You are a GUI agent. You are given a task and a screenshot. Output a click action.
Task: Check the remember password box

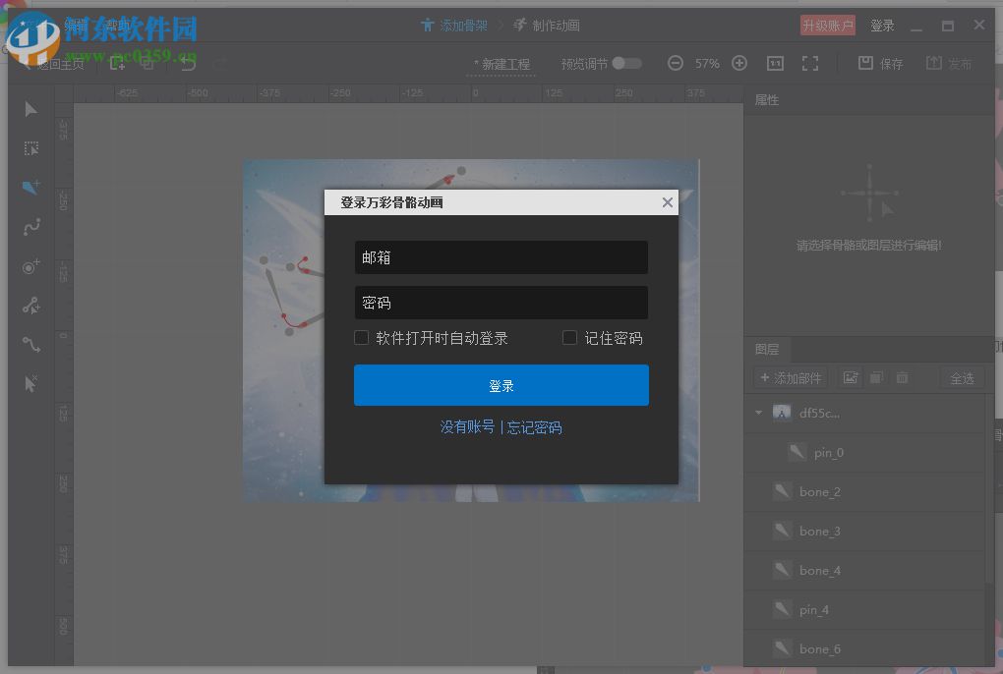(569, 337)
